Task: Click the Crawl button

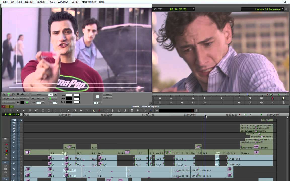Action: click(108, 94)
